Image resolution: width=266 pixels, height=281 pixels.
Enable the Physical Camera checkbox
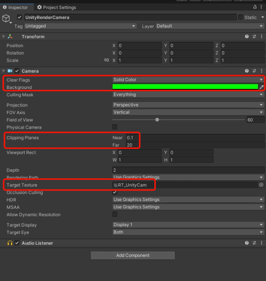tap(115, 127)
